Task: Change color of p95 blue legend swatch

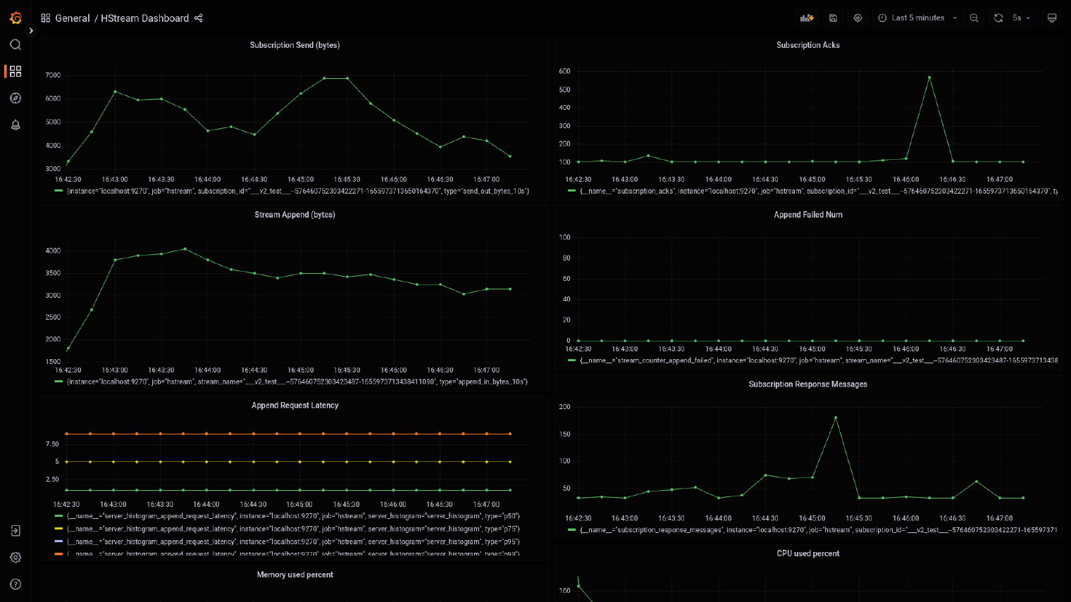Action: [58, 541]
